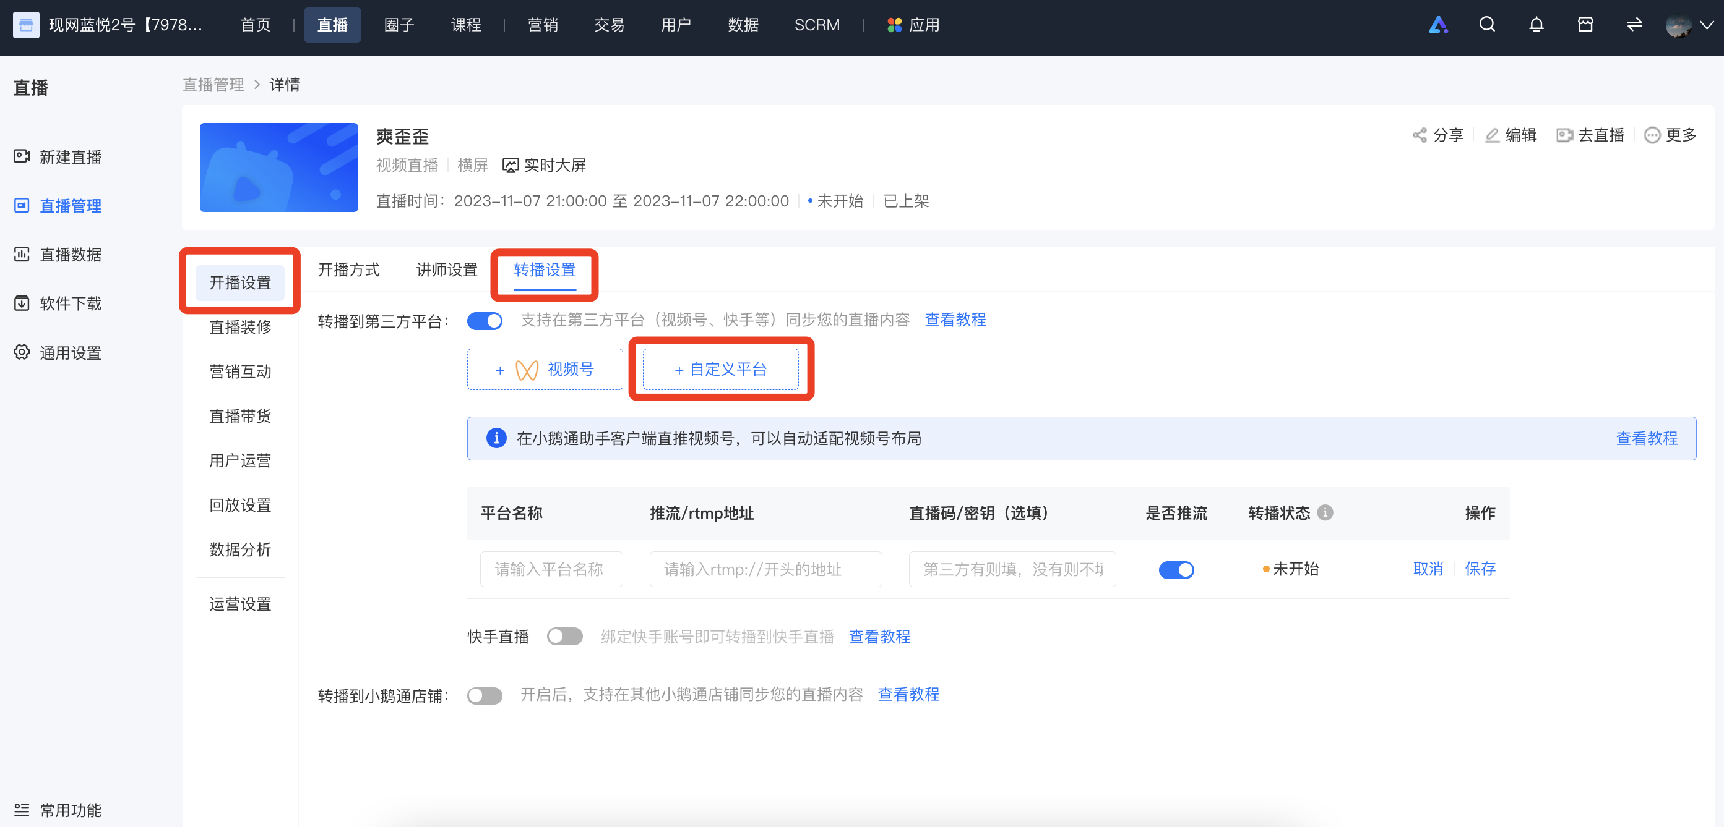Select 开播设置 in settings menu

(240, 282)
